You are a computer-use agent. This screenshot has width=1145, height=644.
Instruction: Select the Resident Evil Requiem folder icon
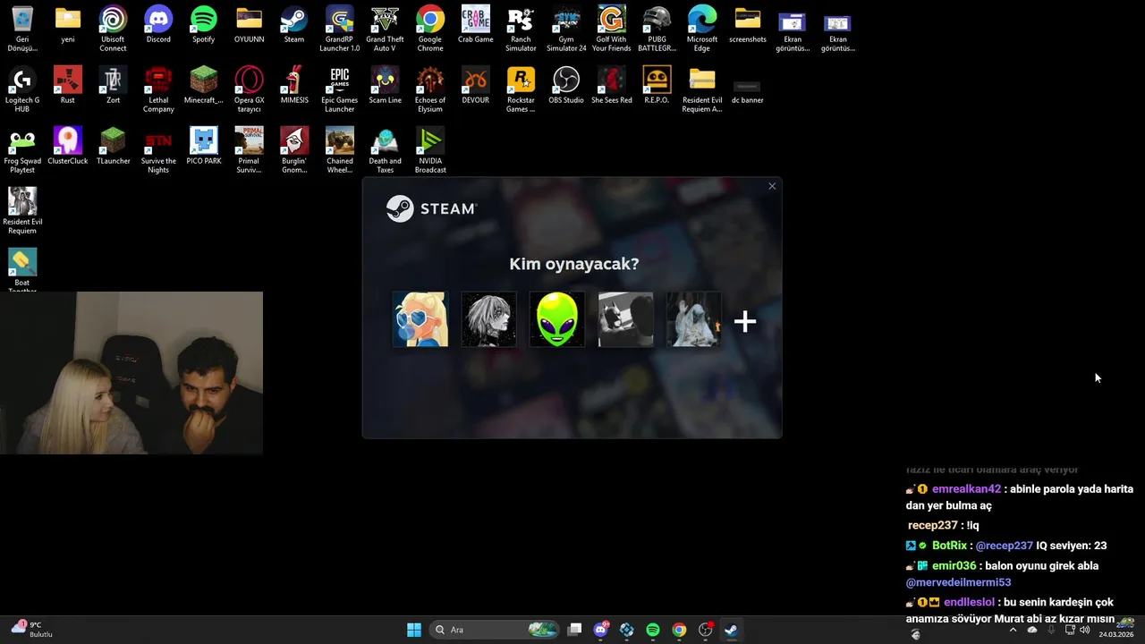click(x=702, y=89)
